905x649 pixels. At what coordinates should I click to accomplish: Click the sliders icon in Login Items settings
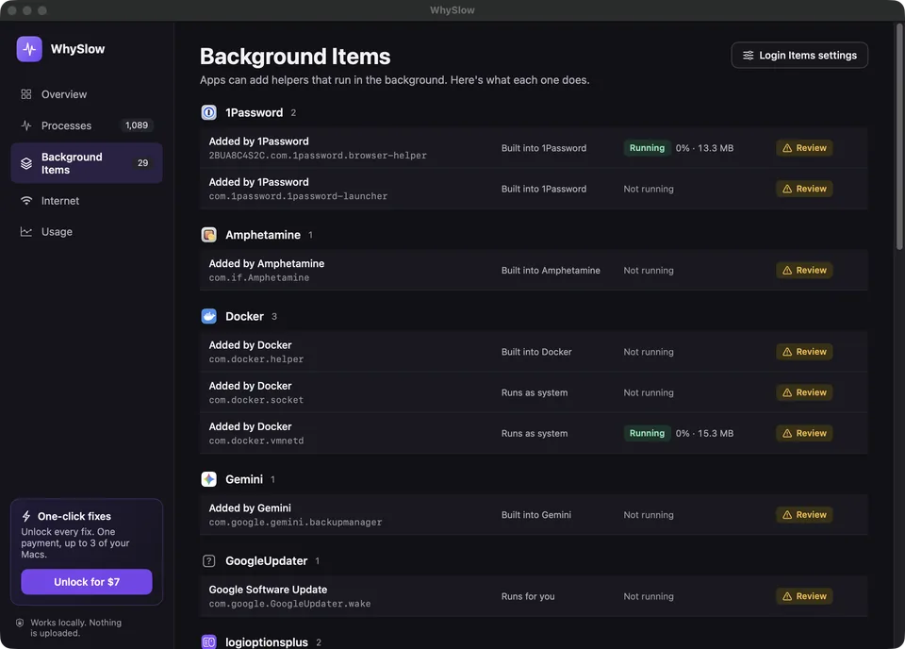(748, 56)
